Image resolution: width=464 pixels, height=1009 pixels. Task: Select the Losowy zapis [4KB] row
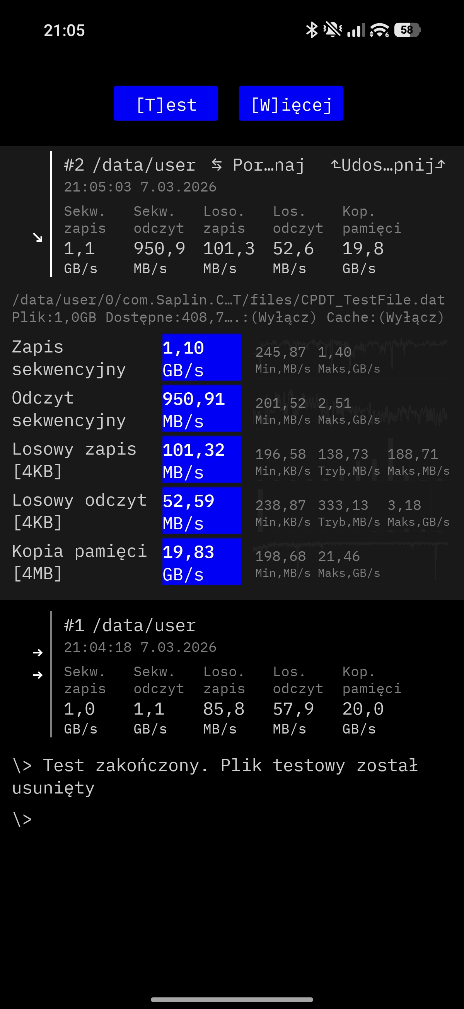click(x=74, y=460)
